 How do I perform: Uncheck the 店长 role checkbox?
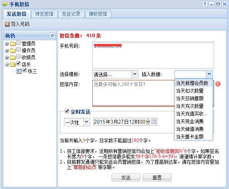coord(18,63)
